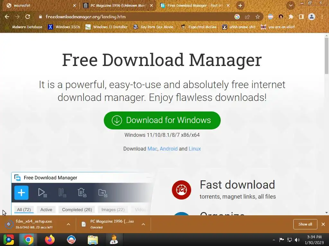Open the Espectral McGee bookmark

[199, 27]
